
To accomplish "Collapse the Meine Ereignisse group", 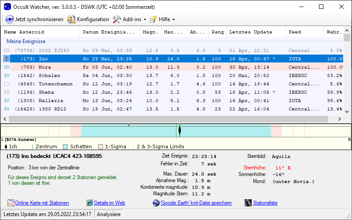I will click(26, 41).
